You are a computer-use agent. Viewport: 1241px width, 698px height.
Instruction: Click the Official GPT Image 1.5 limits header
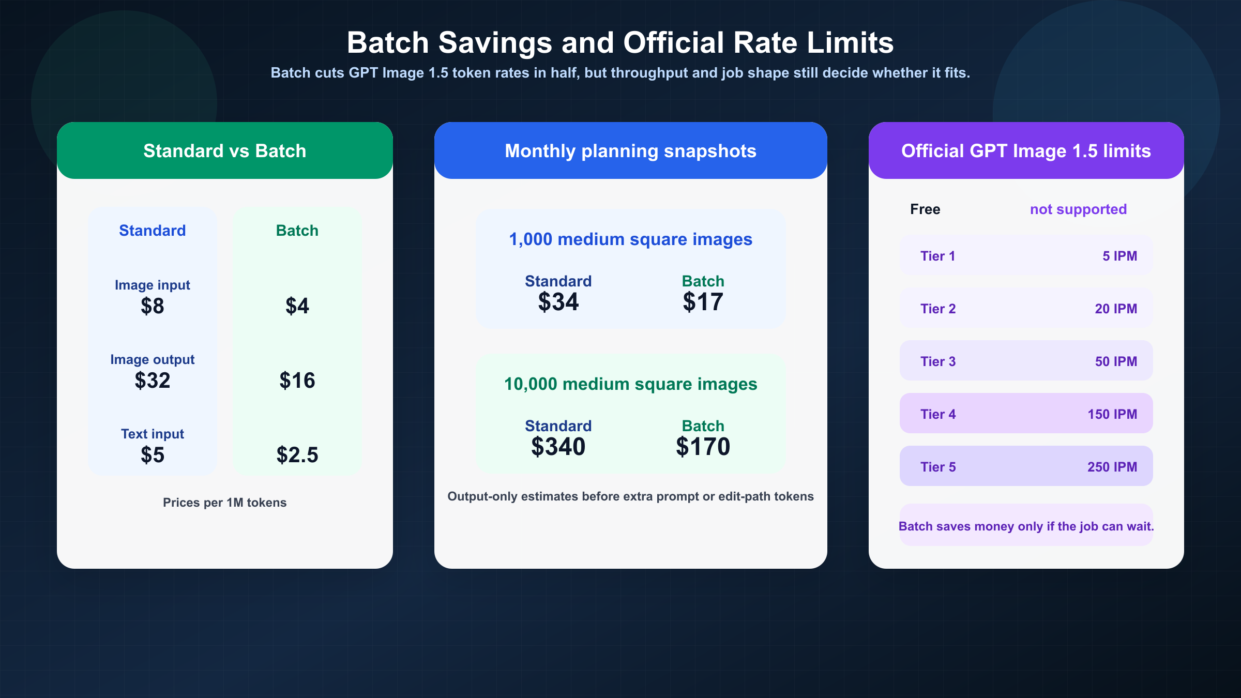[x=1026, y=151]
